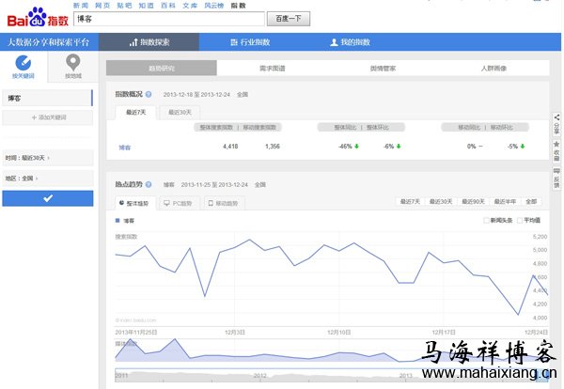564x389 pixels.
Task: Open the 新闻 link in top navigation
Action: pyautogui.click(x=81, y=6)
